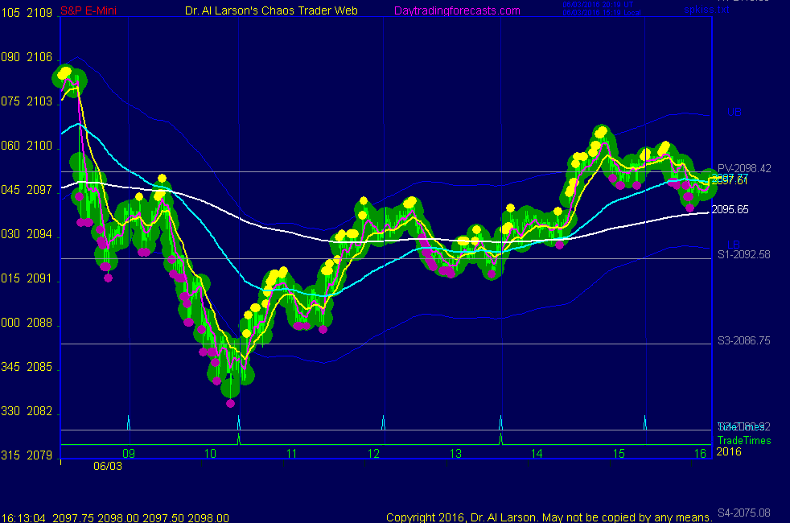This screenshot has width=790, height=523.
Task: Click the price axis label "315 2079"
Action: (x=27, y=455)
